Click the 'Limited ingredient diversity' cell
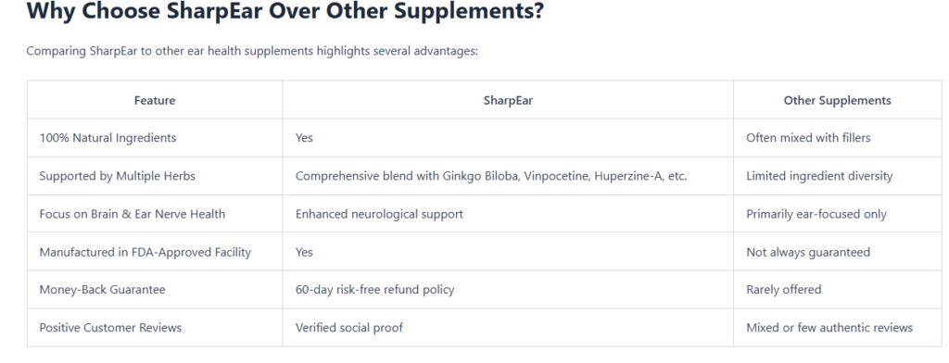 pyautogui.click(x=837, y=176)
